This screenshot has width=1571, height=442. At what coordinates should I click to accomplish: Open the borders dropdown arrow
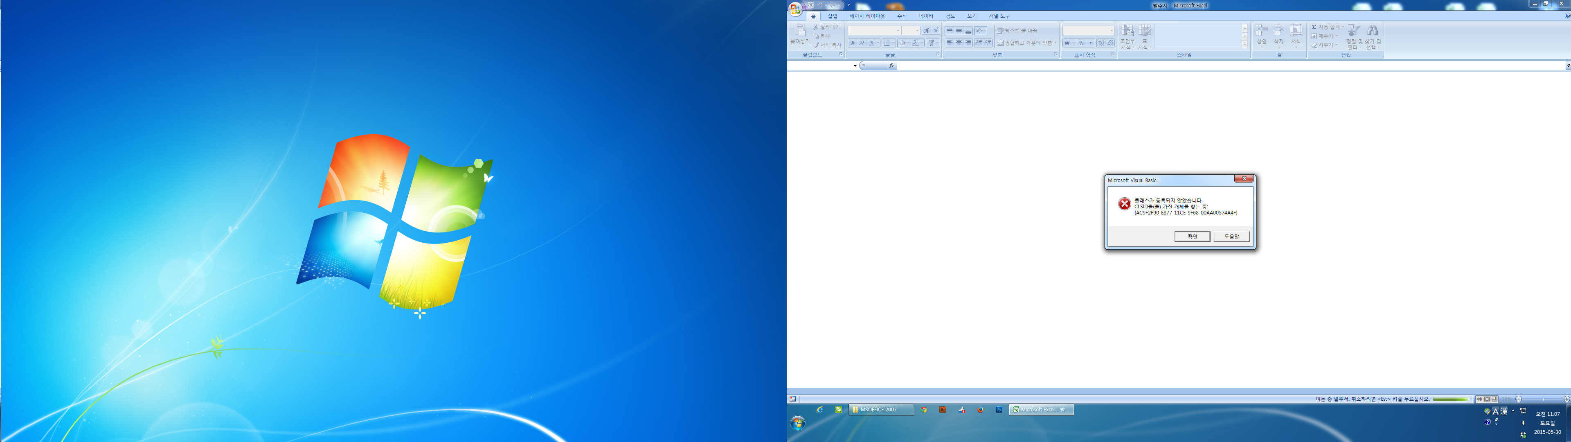[x=893, y=43]
